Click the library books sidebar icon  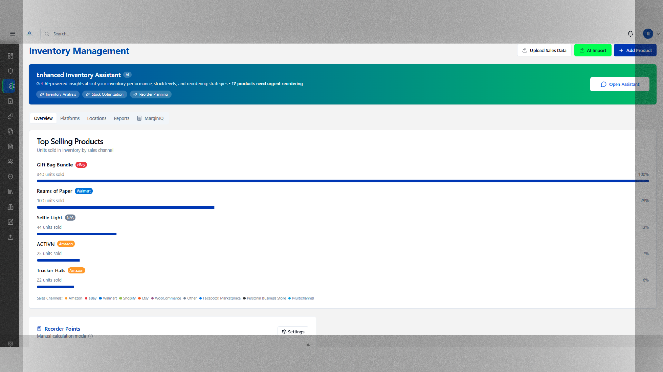coord(10,192)
